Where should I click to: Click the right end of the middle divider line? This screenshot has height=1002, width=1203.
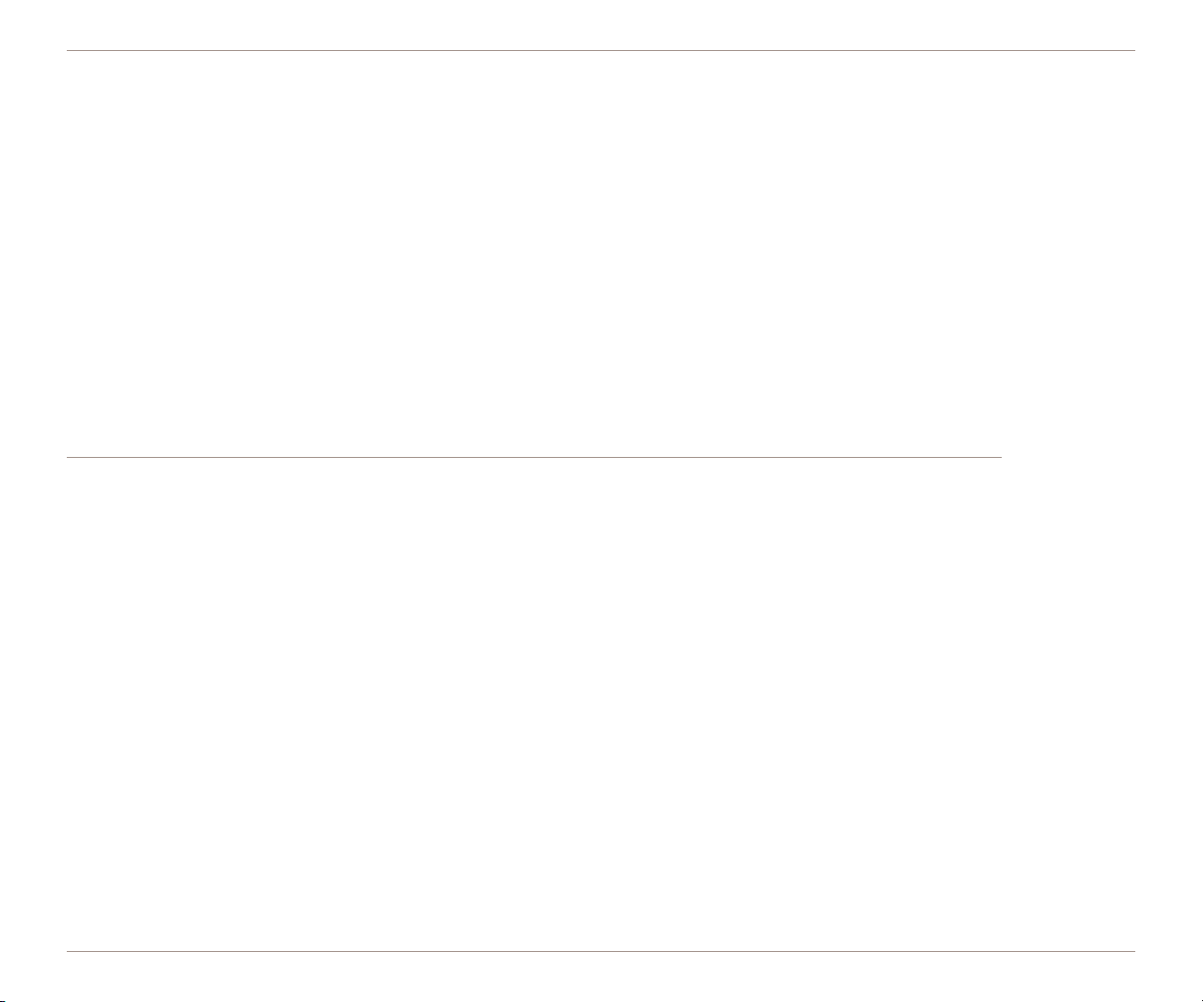(x=1000, y=457)
